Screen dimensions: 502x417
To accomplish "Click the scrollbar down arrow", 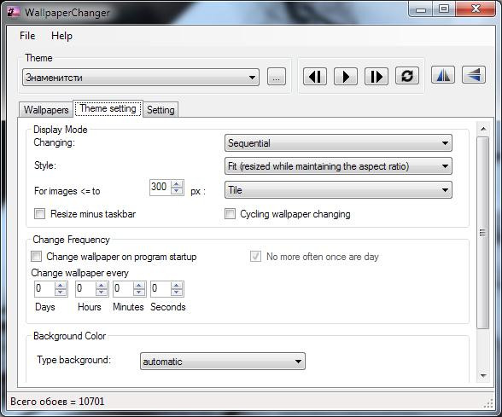I will click(x=483, y=375).
